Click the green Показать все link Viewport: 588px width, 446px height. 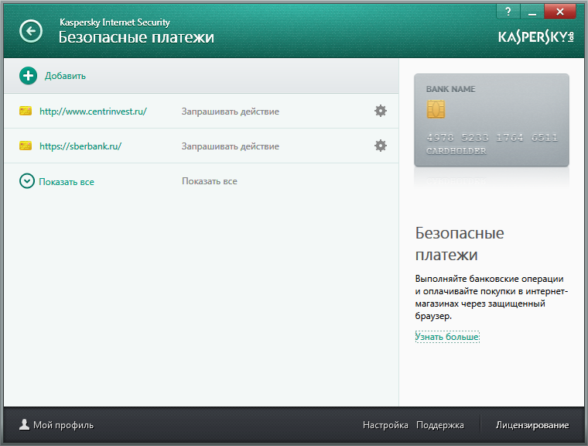pos(67,182)
